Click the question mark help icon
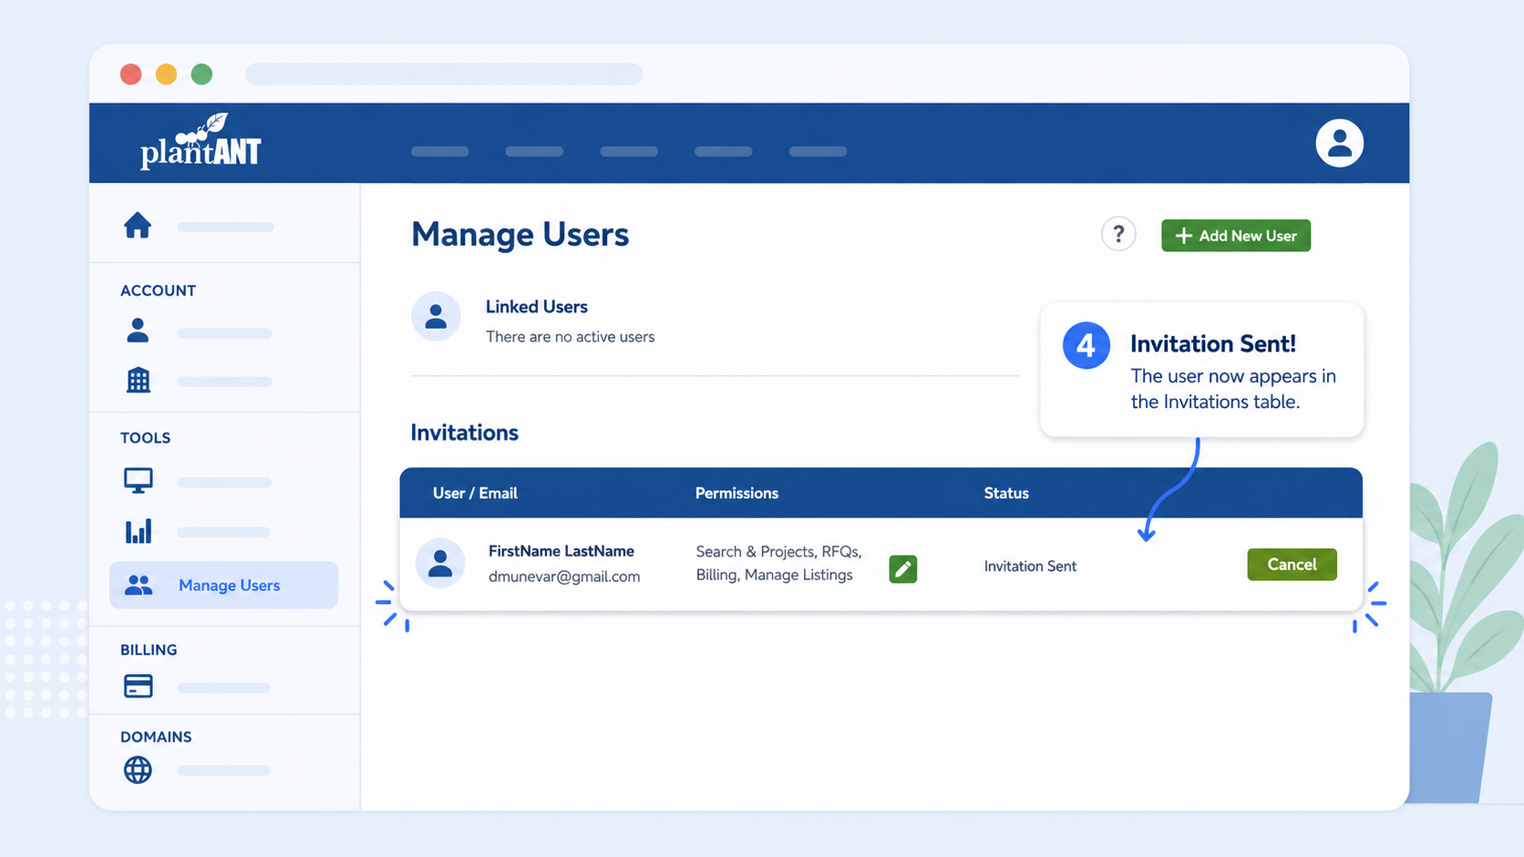 (1118, 234)
